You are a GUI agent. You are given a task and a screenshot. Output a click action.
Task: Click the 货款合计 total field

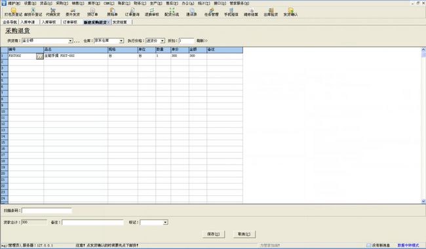click(34, 222)
